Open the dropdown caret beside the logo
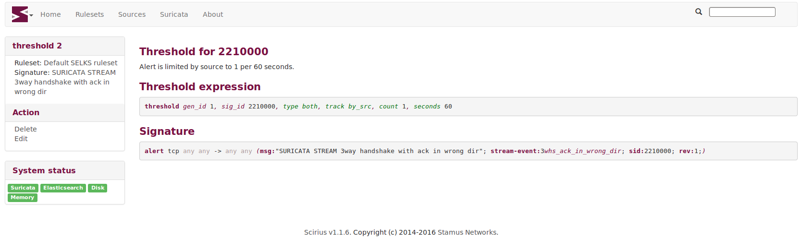This screenshot has width=801, height=239. click(x=31, y=15)
